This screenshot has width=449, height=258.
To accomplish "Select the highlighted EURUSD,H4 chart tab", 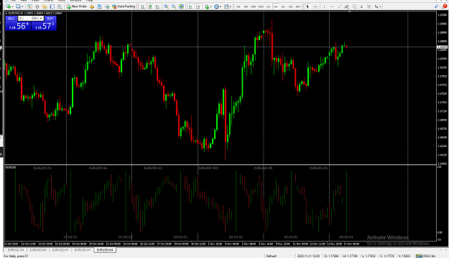I will [105, 250].
